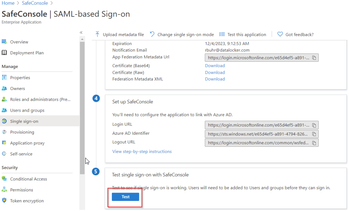Click the Users and groups icon
The height and width of the screenshot is (211, 349).
pos(4,110)
